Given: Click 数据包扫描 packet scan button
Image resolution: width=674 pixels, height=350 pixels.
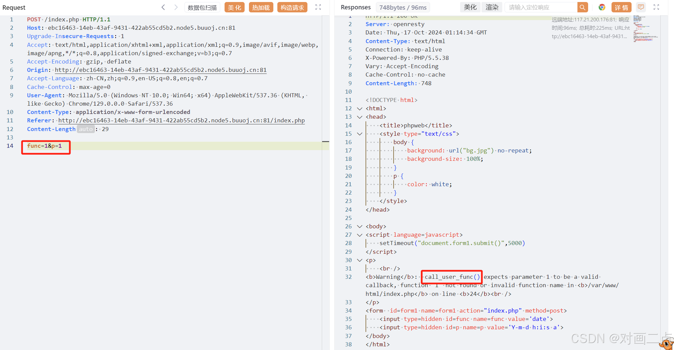Looking at the screenshot, I should point(202,7).
